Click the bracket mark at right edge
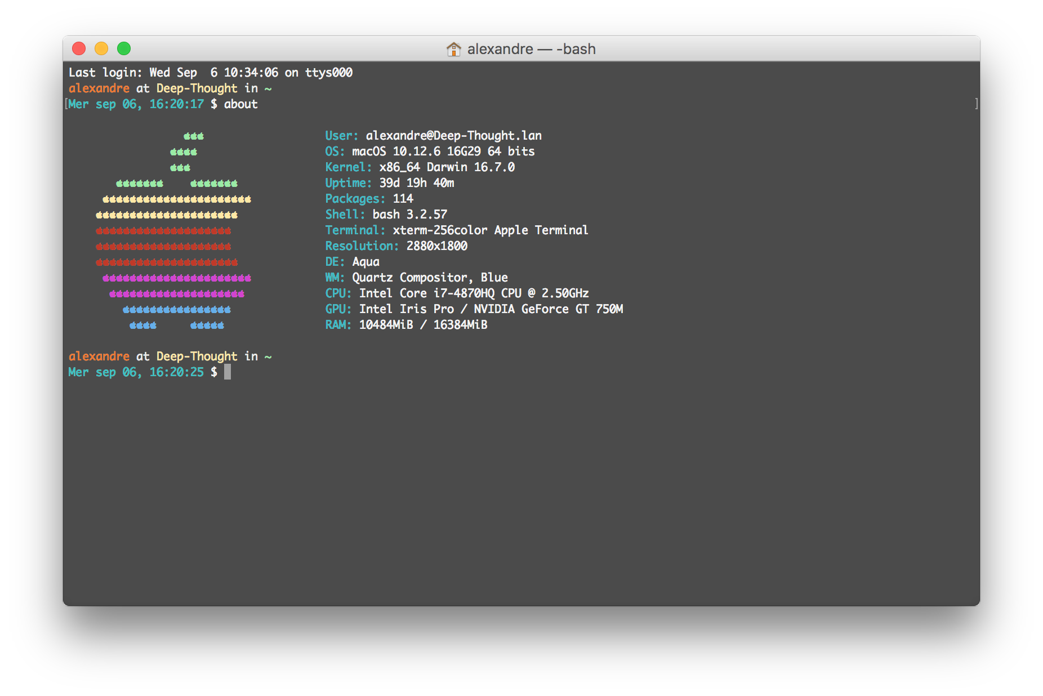 [976, 104]
